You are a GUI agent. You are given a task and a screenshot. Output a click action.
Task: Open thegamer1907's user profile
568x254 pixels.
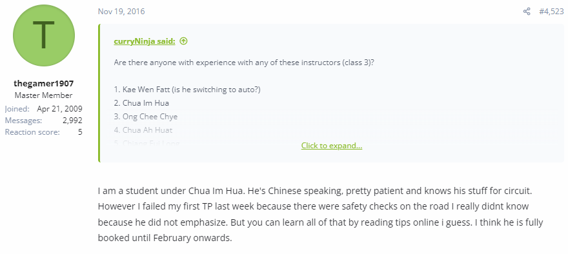(44, 84)
